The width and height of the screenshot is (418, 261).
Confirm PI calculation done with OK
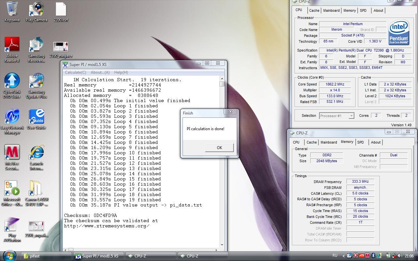tap(219, 147)
